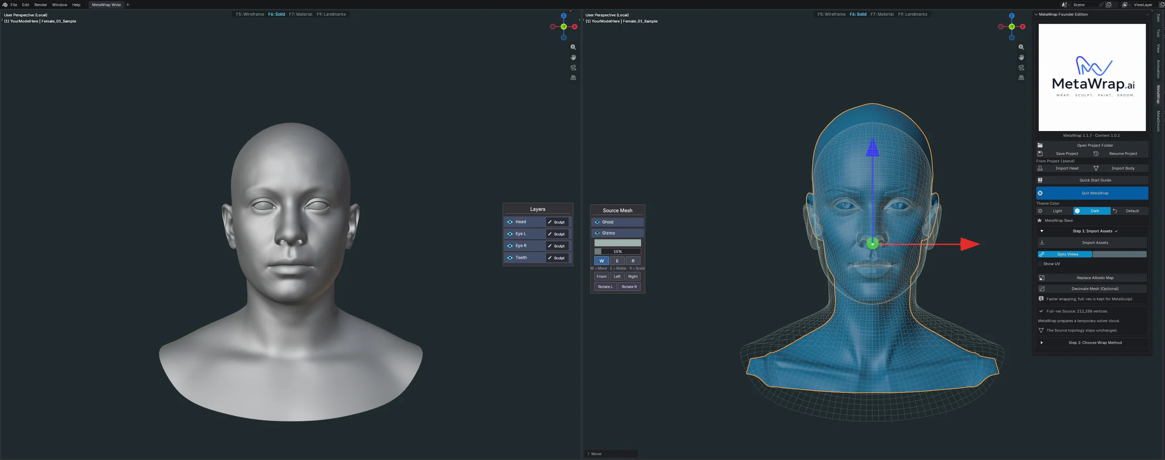Click the image icon for Replace Albedo Map
Image resolution: width=1165 pixels, height=460 pixels.
click(1042, 278)
